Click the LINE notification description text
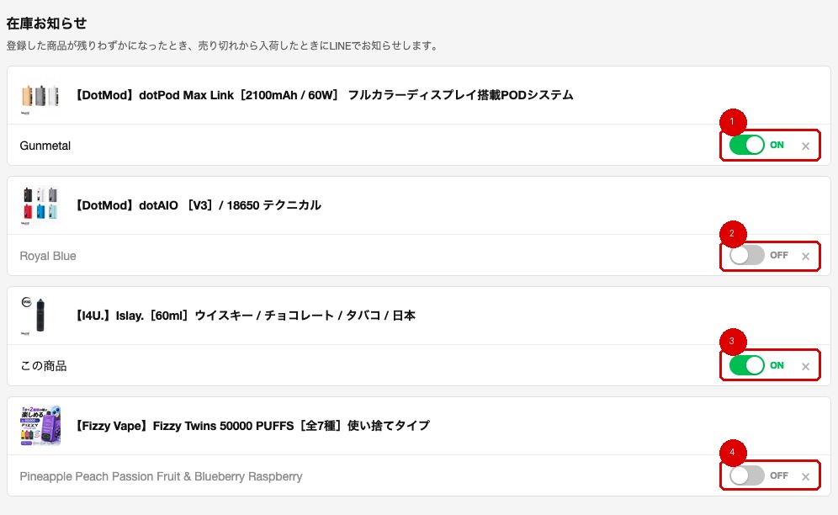This screenshot has height=515, width=838. pos(224,46)
